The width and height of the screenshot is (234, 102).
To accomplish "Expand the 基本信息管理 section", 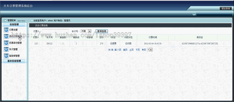I will (14, 61).
